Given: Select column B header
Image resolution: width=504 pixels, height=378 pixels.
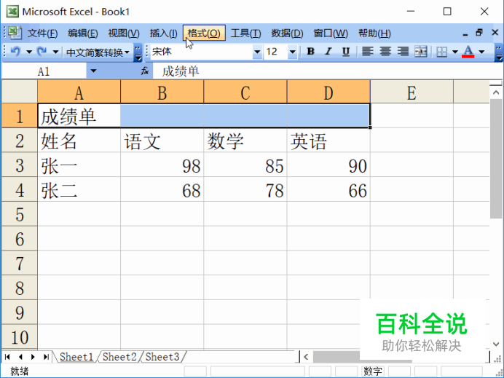Looking at the screenshot, I should point(162,92).
